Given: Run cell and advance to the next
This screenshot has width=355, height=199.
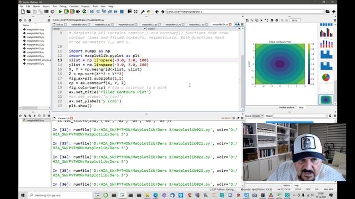Looking at the screenshot, I should tap(72, 12).
